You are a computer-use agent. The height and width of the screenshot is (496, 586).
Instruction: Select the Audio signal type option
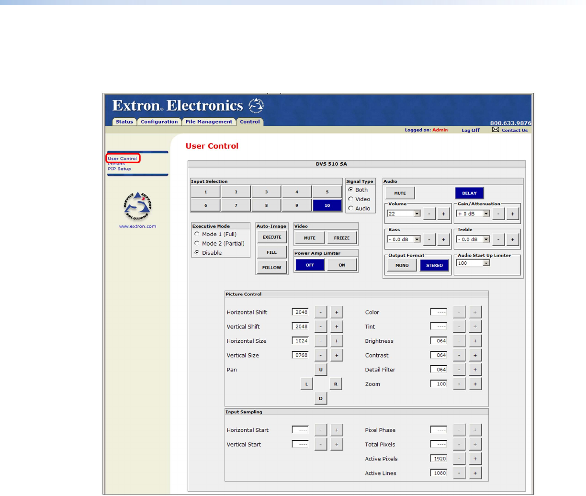[351, 208]
